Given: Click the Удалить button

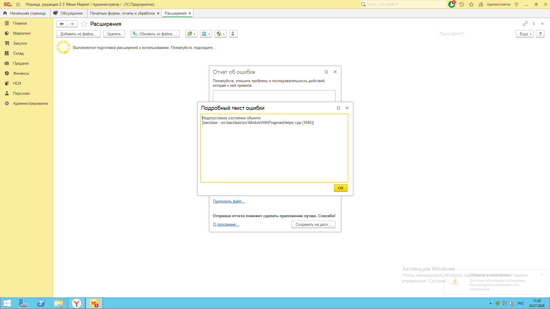Looking at the screenshot, I should click(114, 34).
